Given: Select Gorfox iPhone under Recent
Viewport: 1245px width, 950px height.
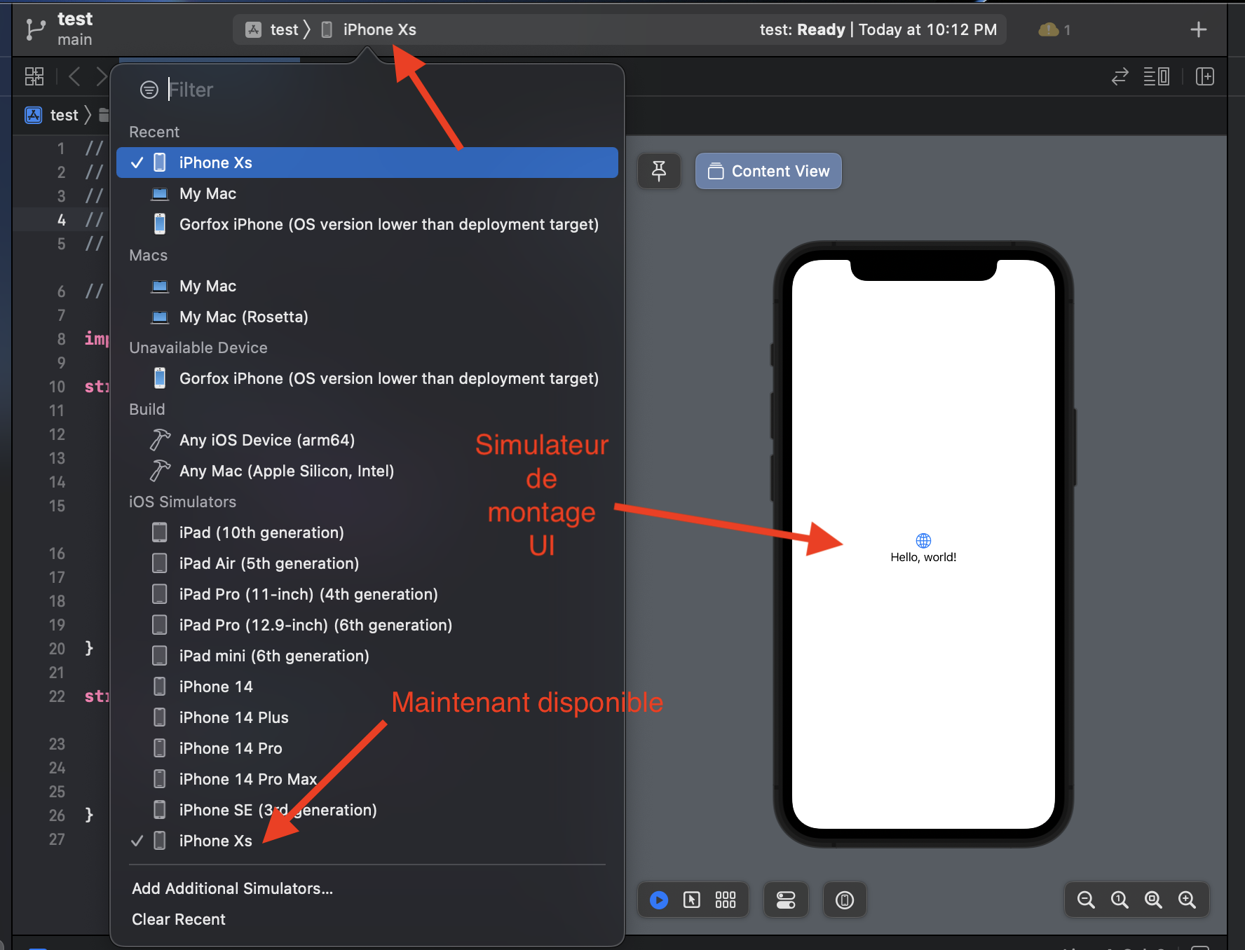Looking at the screenshot, I should point(367,224).
